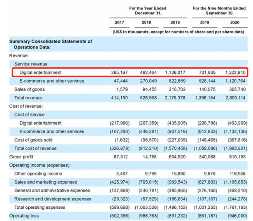253x221 pixels.
Task: Select the 'Cost of service' label
Action: 29,115
